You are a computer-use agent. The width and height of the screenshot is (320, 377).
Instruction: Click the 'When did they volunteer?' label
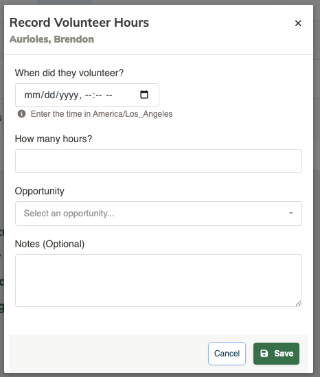pos(69,73)
